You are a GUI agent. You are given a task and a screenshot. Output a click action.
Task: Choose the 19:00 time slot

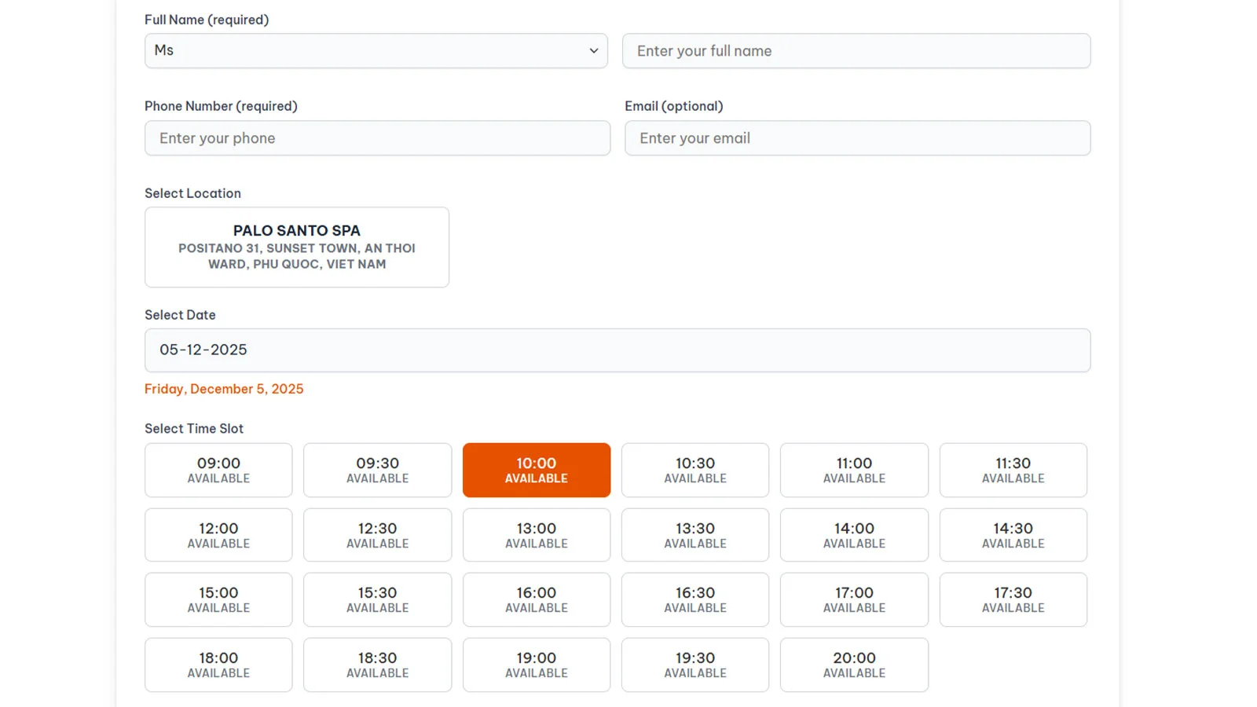pyautogui.click(x=536, y=665)
